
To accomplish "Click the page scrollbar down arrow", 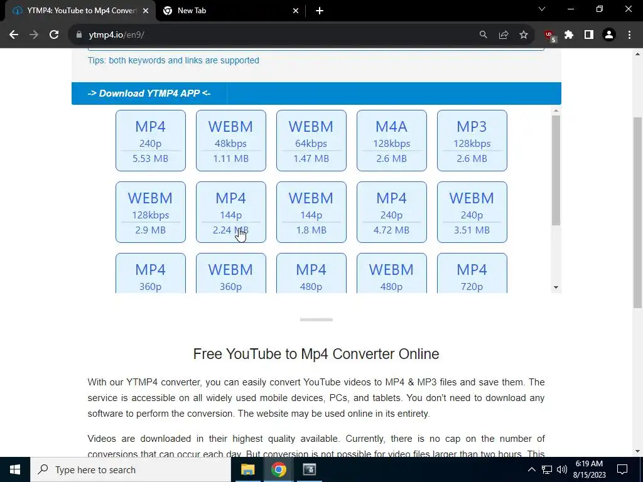I will click(637, 452).
